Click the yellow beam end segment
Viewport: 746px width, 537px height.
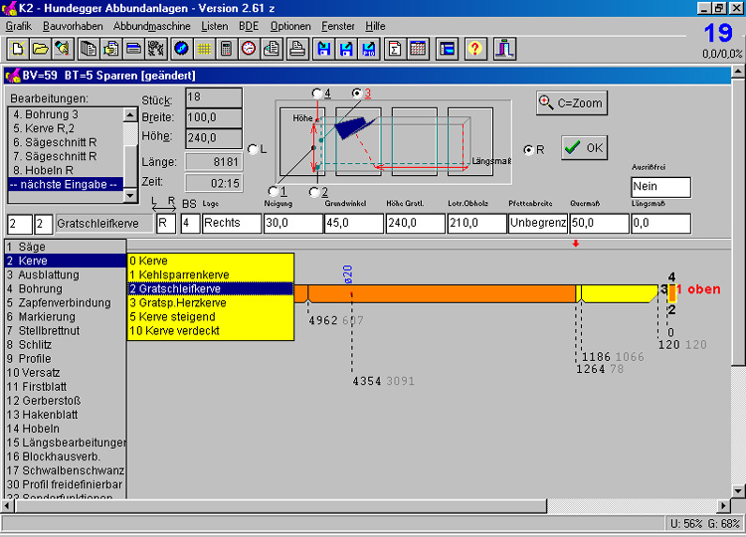click(x=619, y=293)
